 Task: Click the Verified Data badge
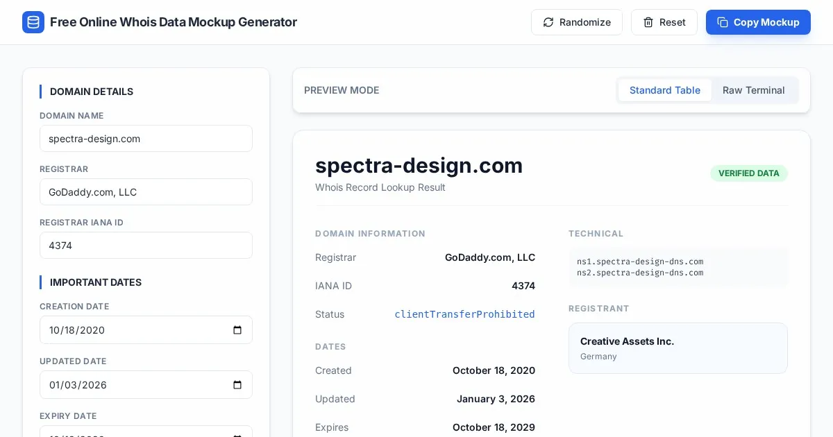tap(748, 173)
